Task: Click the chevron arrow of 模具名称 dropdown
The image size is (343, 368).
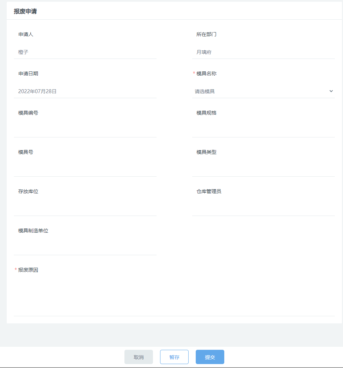Action: (x=331, y=91)
